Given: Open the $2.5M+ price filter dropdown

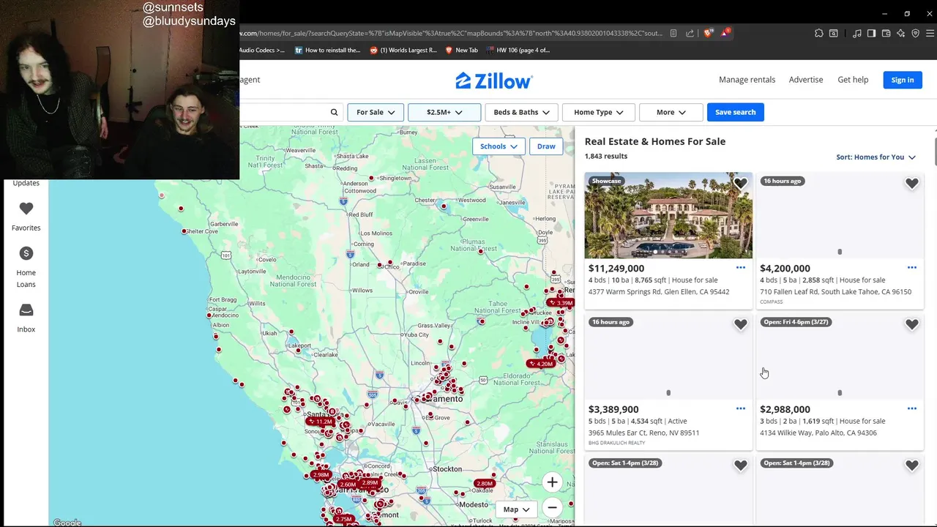Looking at the screenshot, I should coord(444,112).
